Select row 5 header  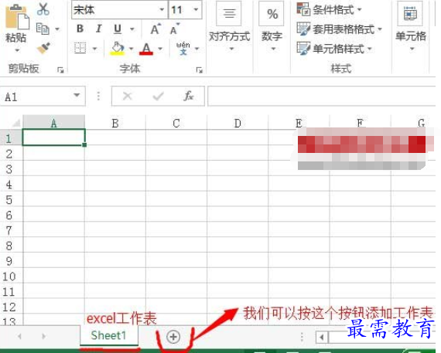(x=11, y=199)
